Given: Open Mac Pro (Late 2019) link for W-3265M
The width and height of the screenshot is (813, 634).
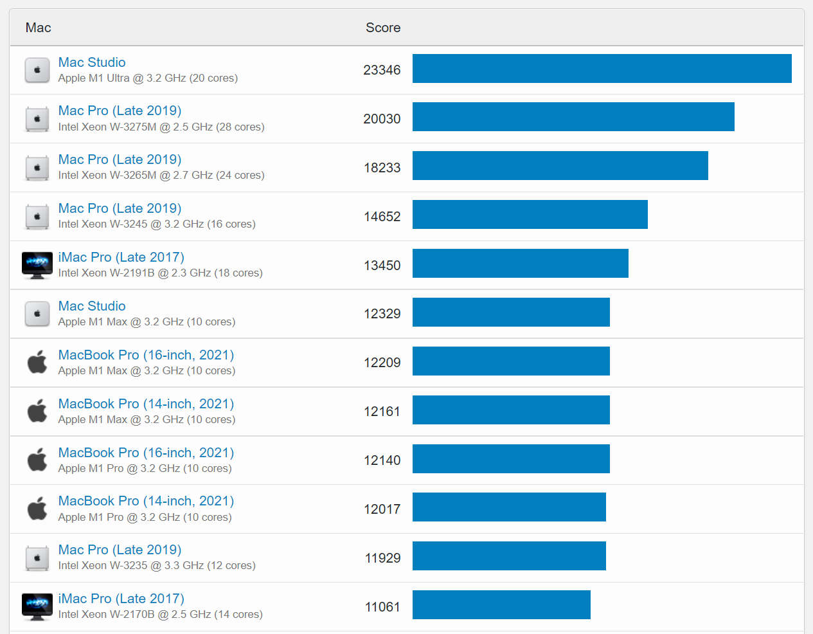Looking at the screenshot, I should pyautogui.click(x=120, y=159).
